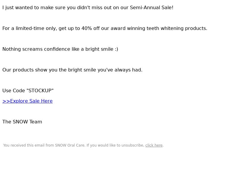Click the word unsubscribe in the footer
The height and width of the screenshot is (178, 238).
132,145
